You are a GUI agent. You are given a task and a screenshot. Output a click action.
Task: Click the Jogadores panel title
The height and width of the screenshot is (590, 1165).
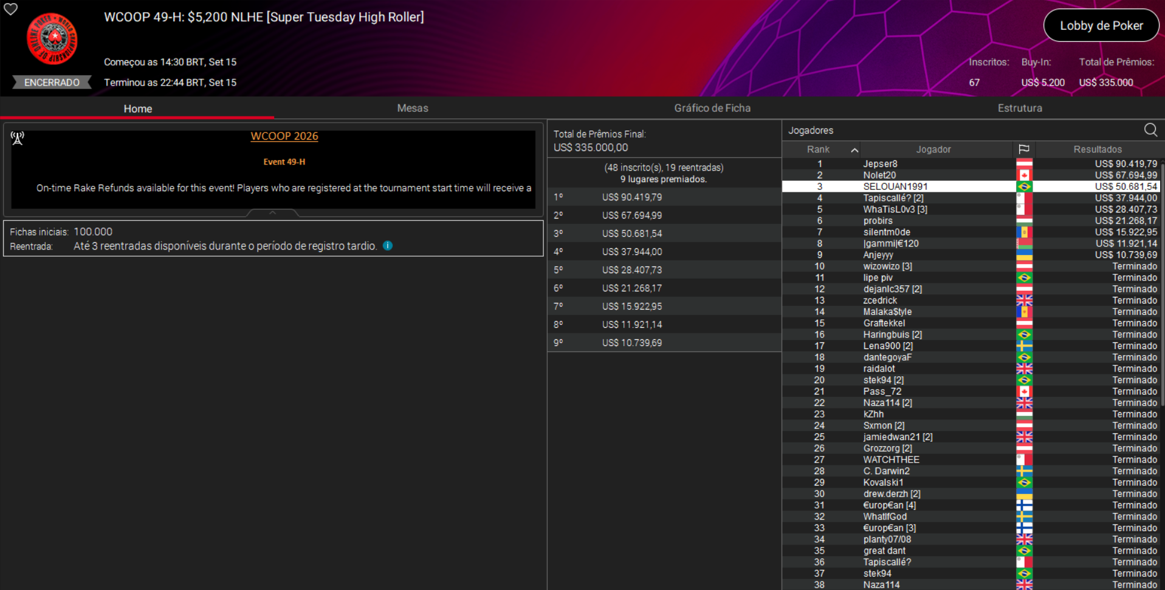click(x=811, y=131)
